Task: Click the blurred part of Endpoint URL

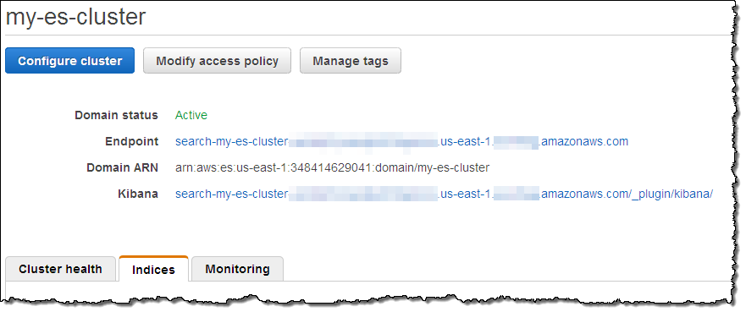Action: [x=363, y=142]
